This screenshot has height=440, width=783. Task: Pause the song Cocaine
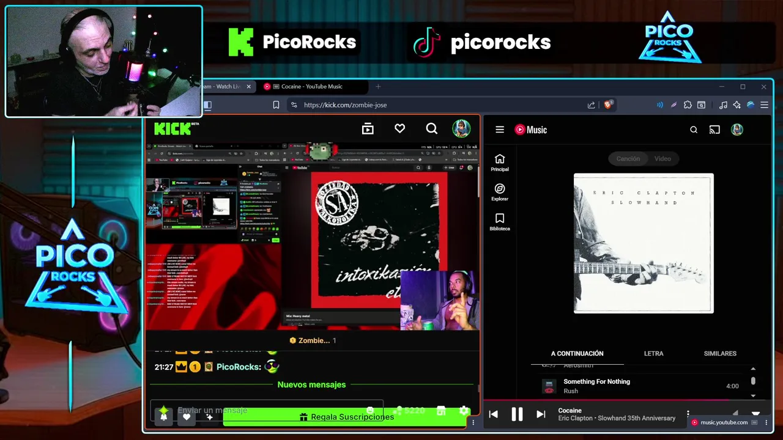tap(517, 414)
